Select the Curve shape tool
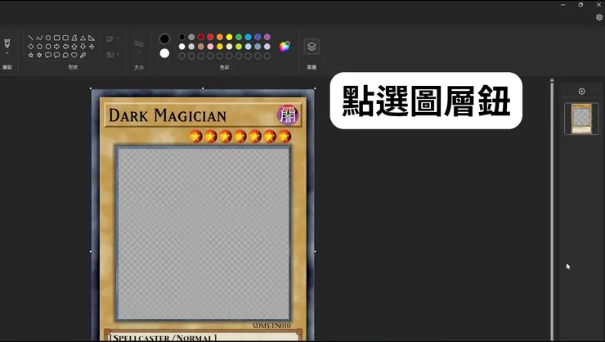 pyautogui.click(x=39, y=38)
